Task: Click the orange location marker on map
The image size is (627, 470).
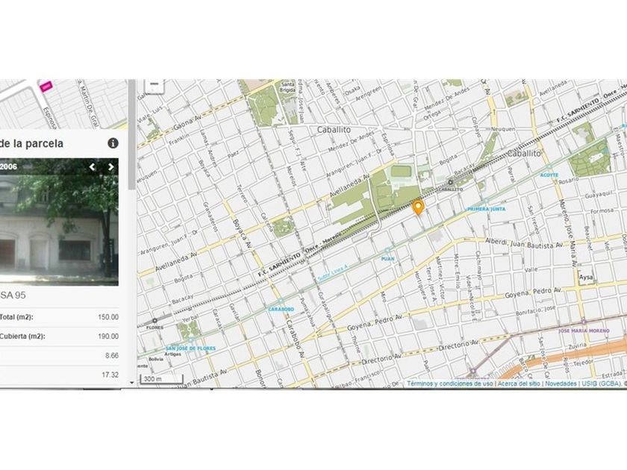Action: coord(418,207)
